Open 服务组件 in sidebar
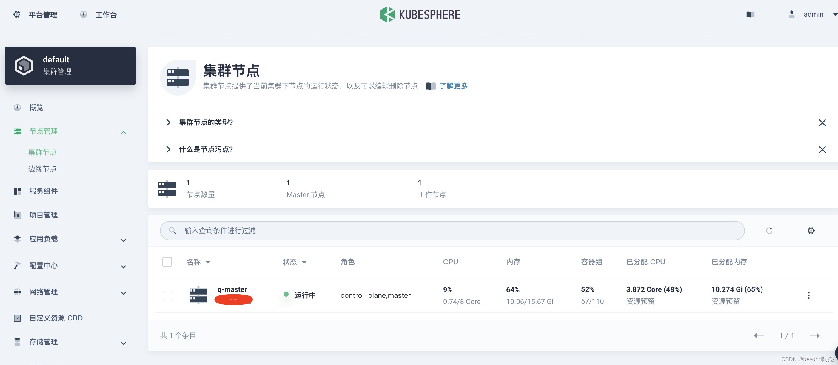The height and width of the screenshot is (365, 838). [x=43, y=191]
